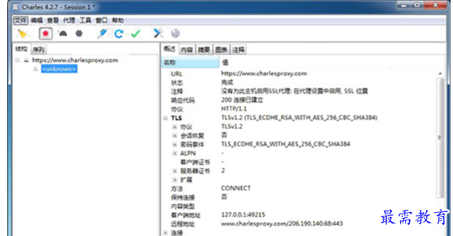453x236 pixels.
Task: Select the https://www.charlesproxy.com tree host
Action: [x=75, y=60]
